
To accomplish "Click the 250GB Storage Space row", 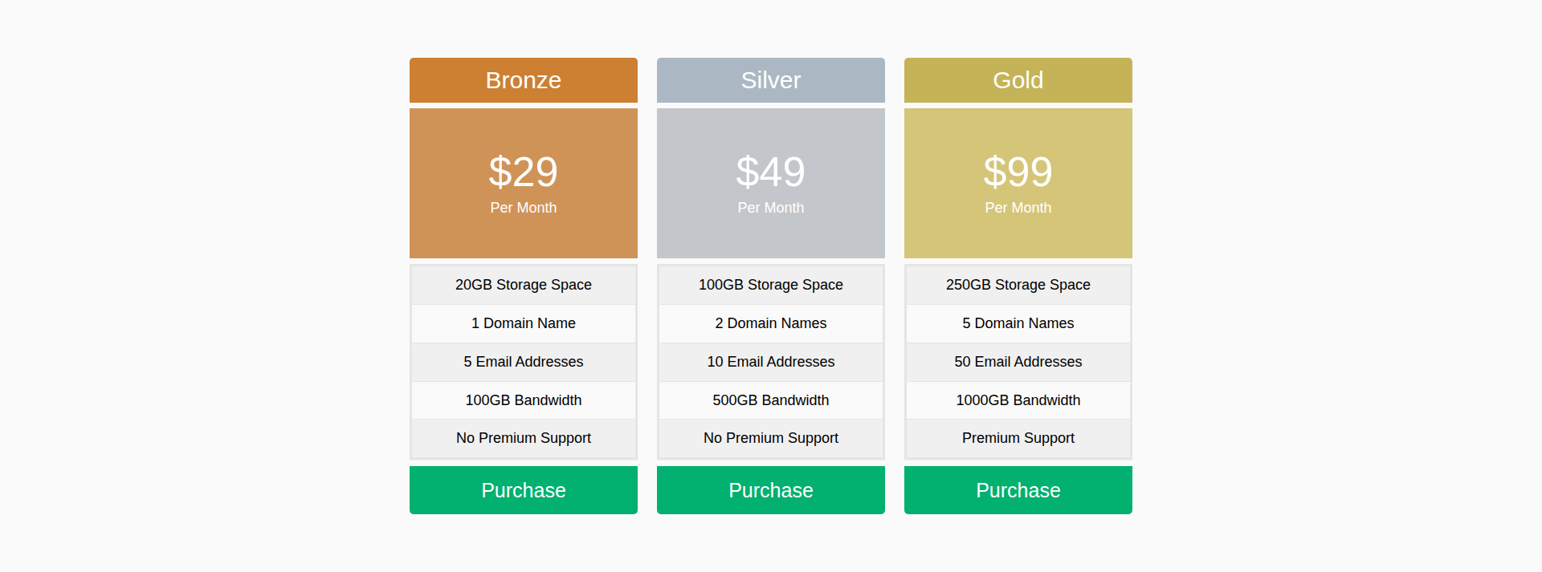I will (x=1018, y=285).
